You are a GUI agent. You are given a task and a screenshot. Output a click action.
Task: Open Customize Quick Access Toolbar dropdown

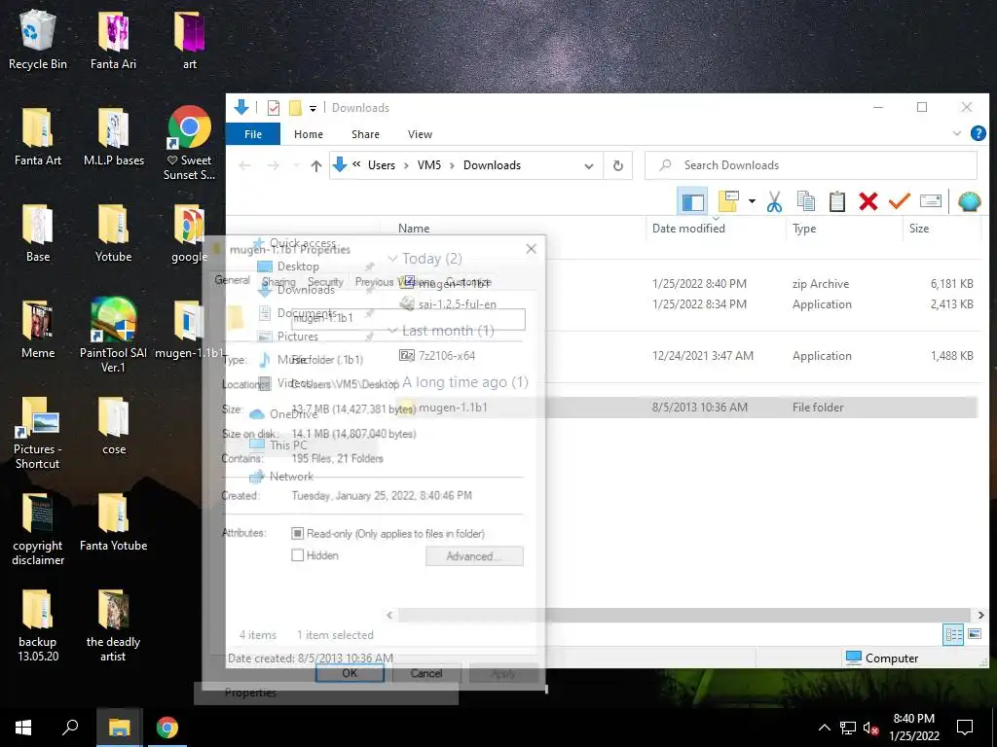[313, 109]
